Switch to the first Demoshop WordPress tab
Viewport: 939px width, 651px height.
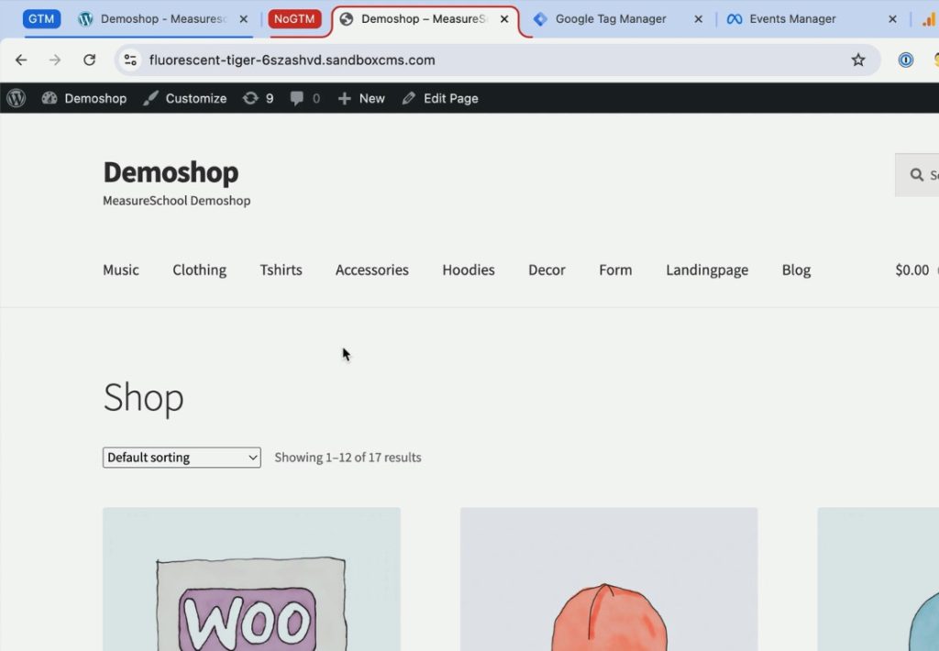[x=153, y=19]
